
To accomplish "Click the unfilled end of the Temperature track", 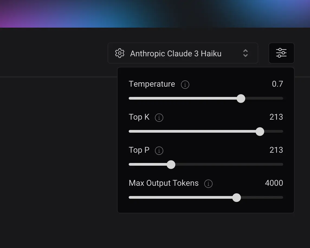I will (x=264, y=98).
